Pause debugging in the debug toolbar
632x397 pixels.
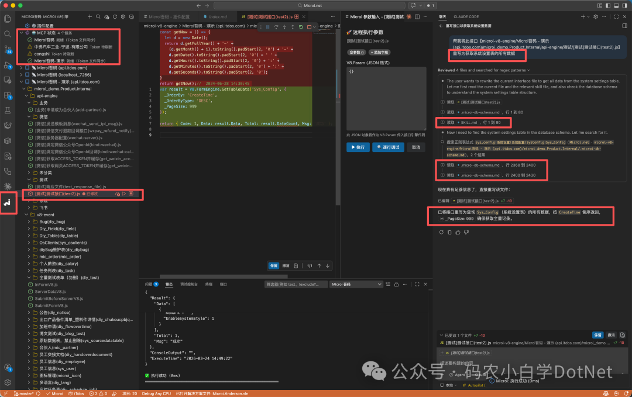[x=267, y=27]
